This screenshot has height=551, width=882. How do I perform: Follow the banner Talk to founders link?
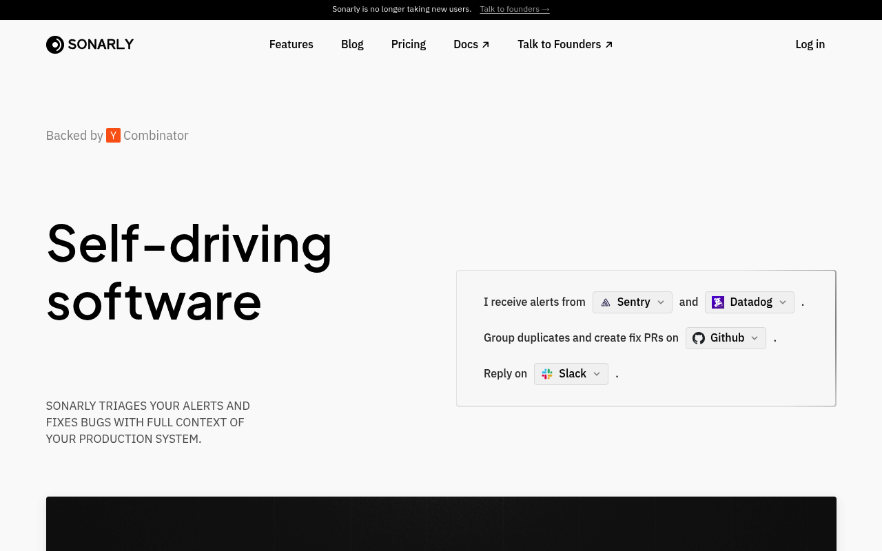pyautogui.click(x=515, y=9)
